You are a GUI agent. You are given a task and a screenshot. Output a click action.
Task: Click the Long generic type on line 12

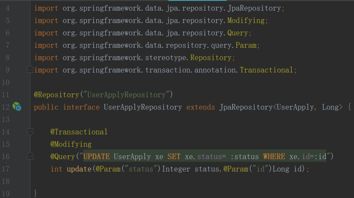pos(330,107)
